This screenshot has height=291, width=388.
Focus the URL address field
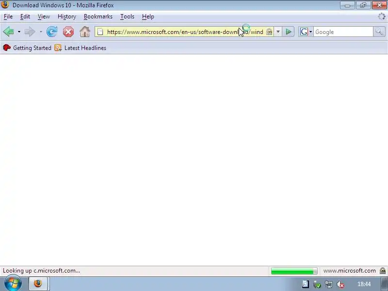pos(185,32)
